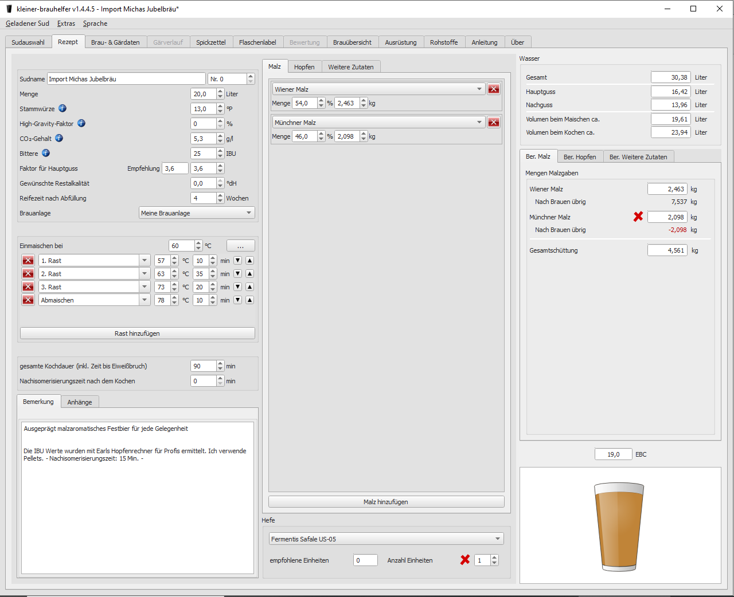Click the info icon next to Stammwürze

[x=63, y=108]
